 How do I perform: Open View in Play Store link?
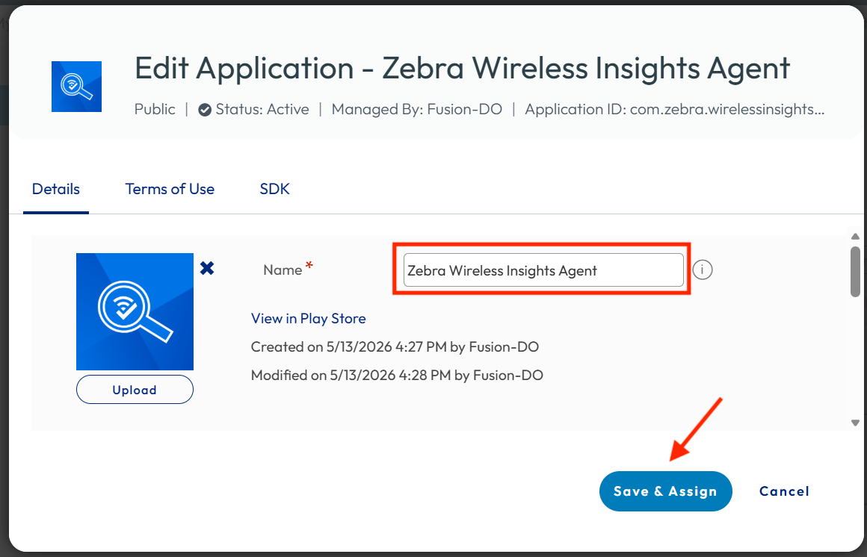click(x=308, y=319)
